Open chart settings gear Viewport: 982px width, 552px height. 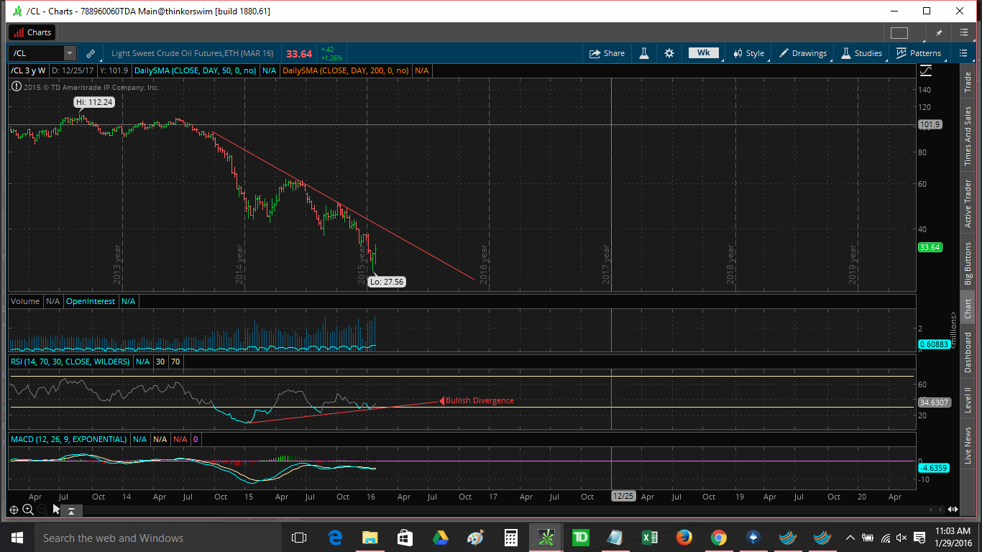click(x=669, y=53)
